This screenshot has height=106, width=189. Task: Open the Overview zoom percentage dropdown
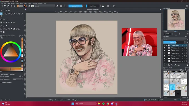pos(168,31)
